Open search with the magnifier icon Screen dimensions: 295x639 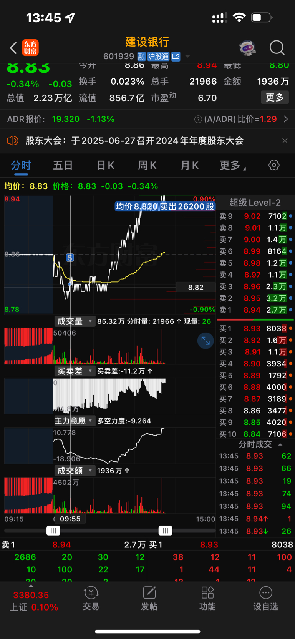click(277, 48)
